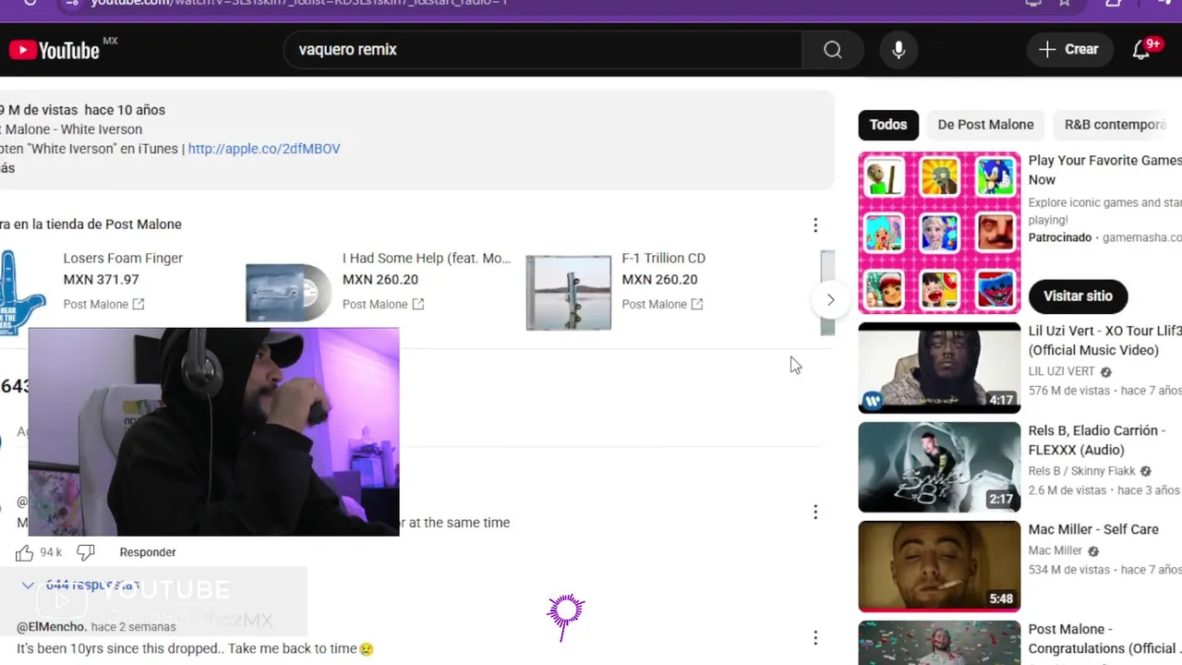The image size is (1182, 665).
Task: Open Post Malone store link under F-1 Trillion
Action: pos(662,305)
